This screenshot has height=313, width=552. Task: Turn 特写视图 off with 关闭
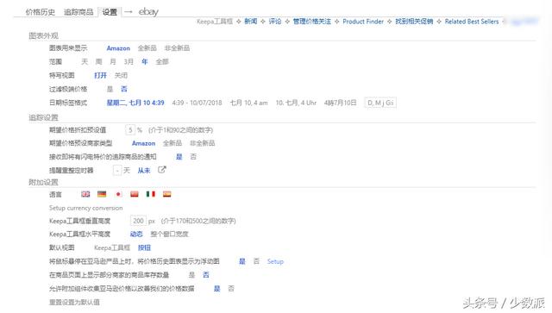tap(121, 75)
